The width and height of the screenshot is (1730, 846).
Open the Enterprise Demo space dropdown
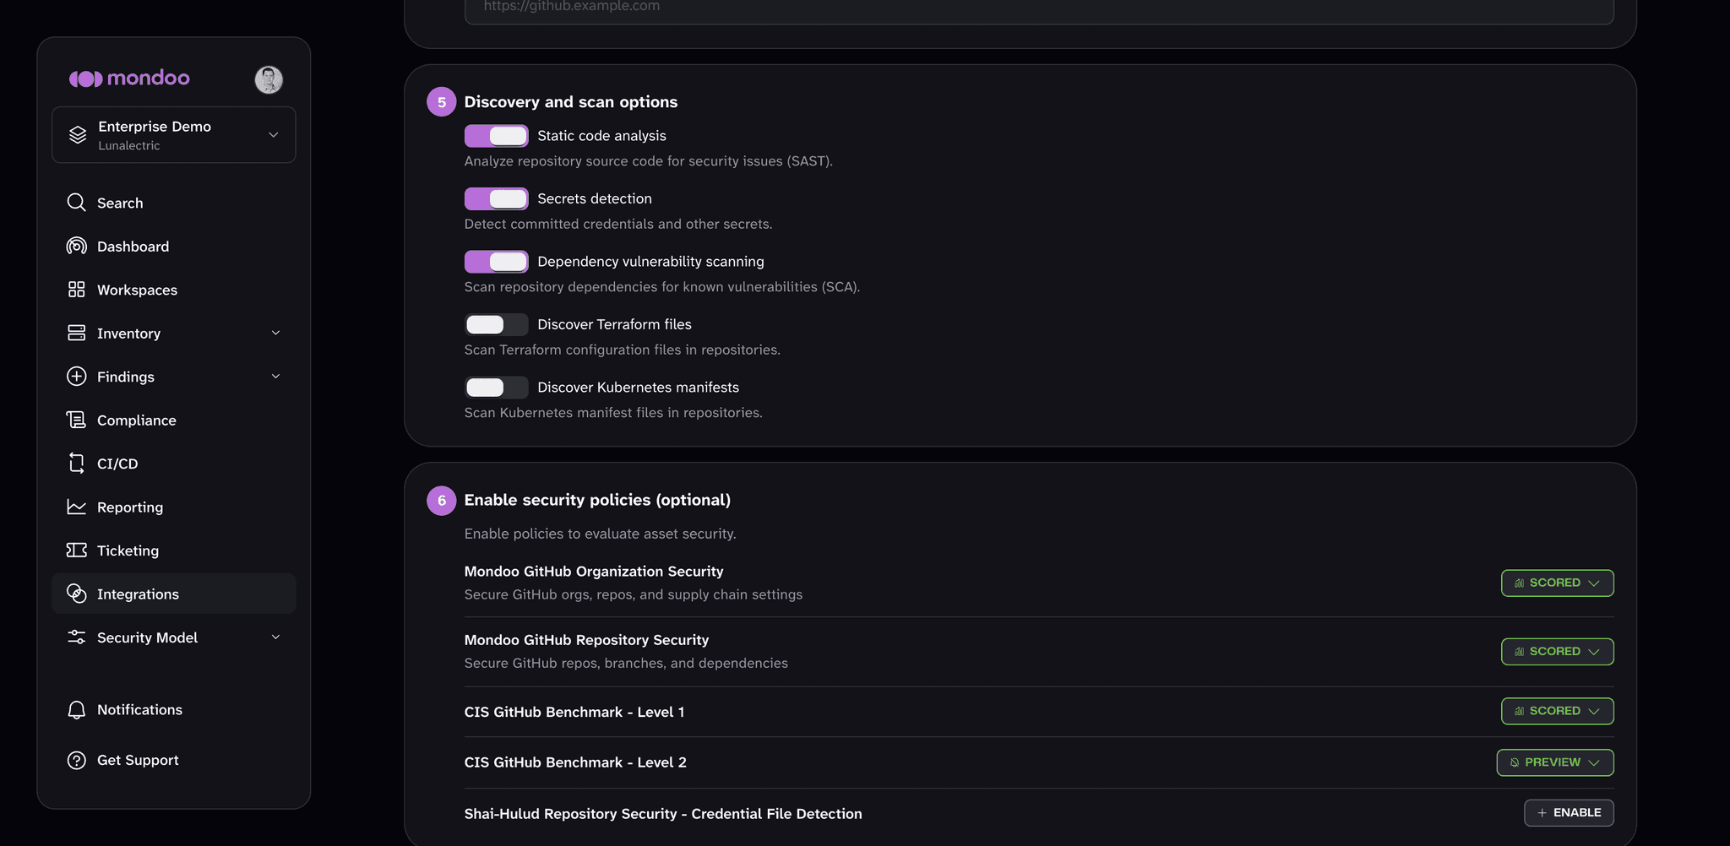(x=173, y=134)
